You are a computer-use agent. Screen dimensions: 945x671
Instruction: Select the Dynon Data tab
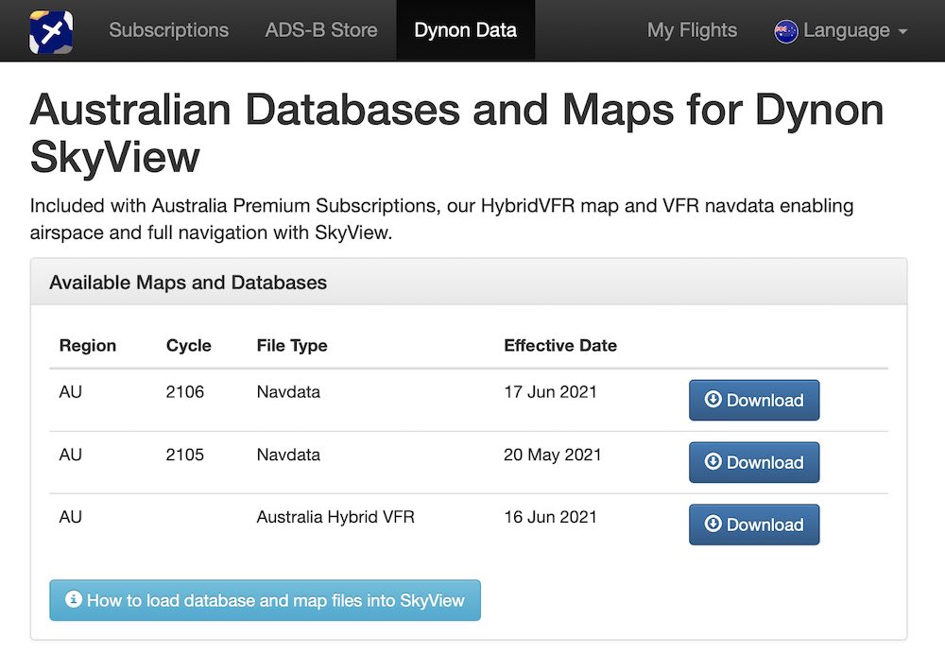tap(465, 30)
